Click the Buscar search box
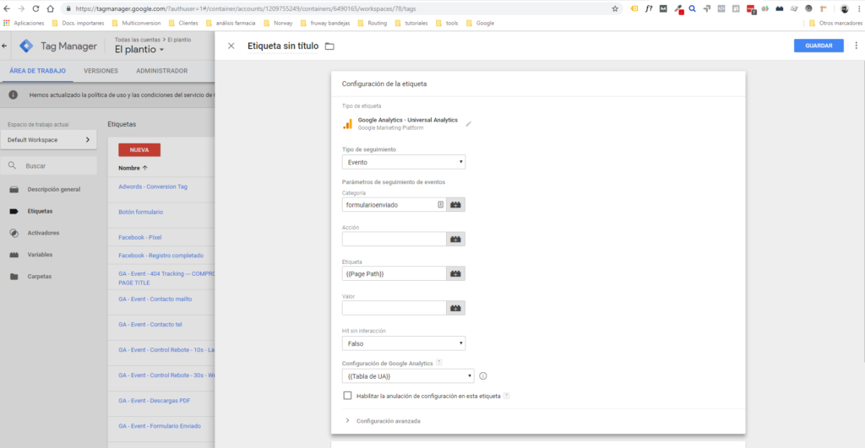 pos(48,166)
